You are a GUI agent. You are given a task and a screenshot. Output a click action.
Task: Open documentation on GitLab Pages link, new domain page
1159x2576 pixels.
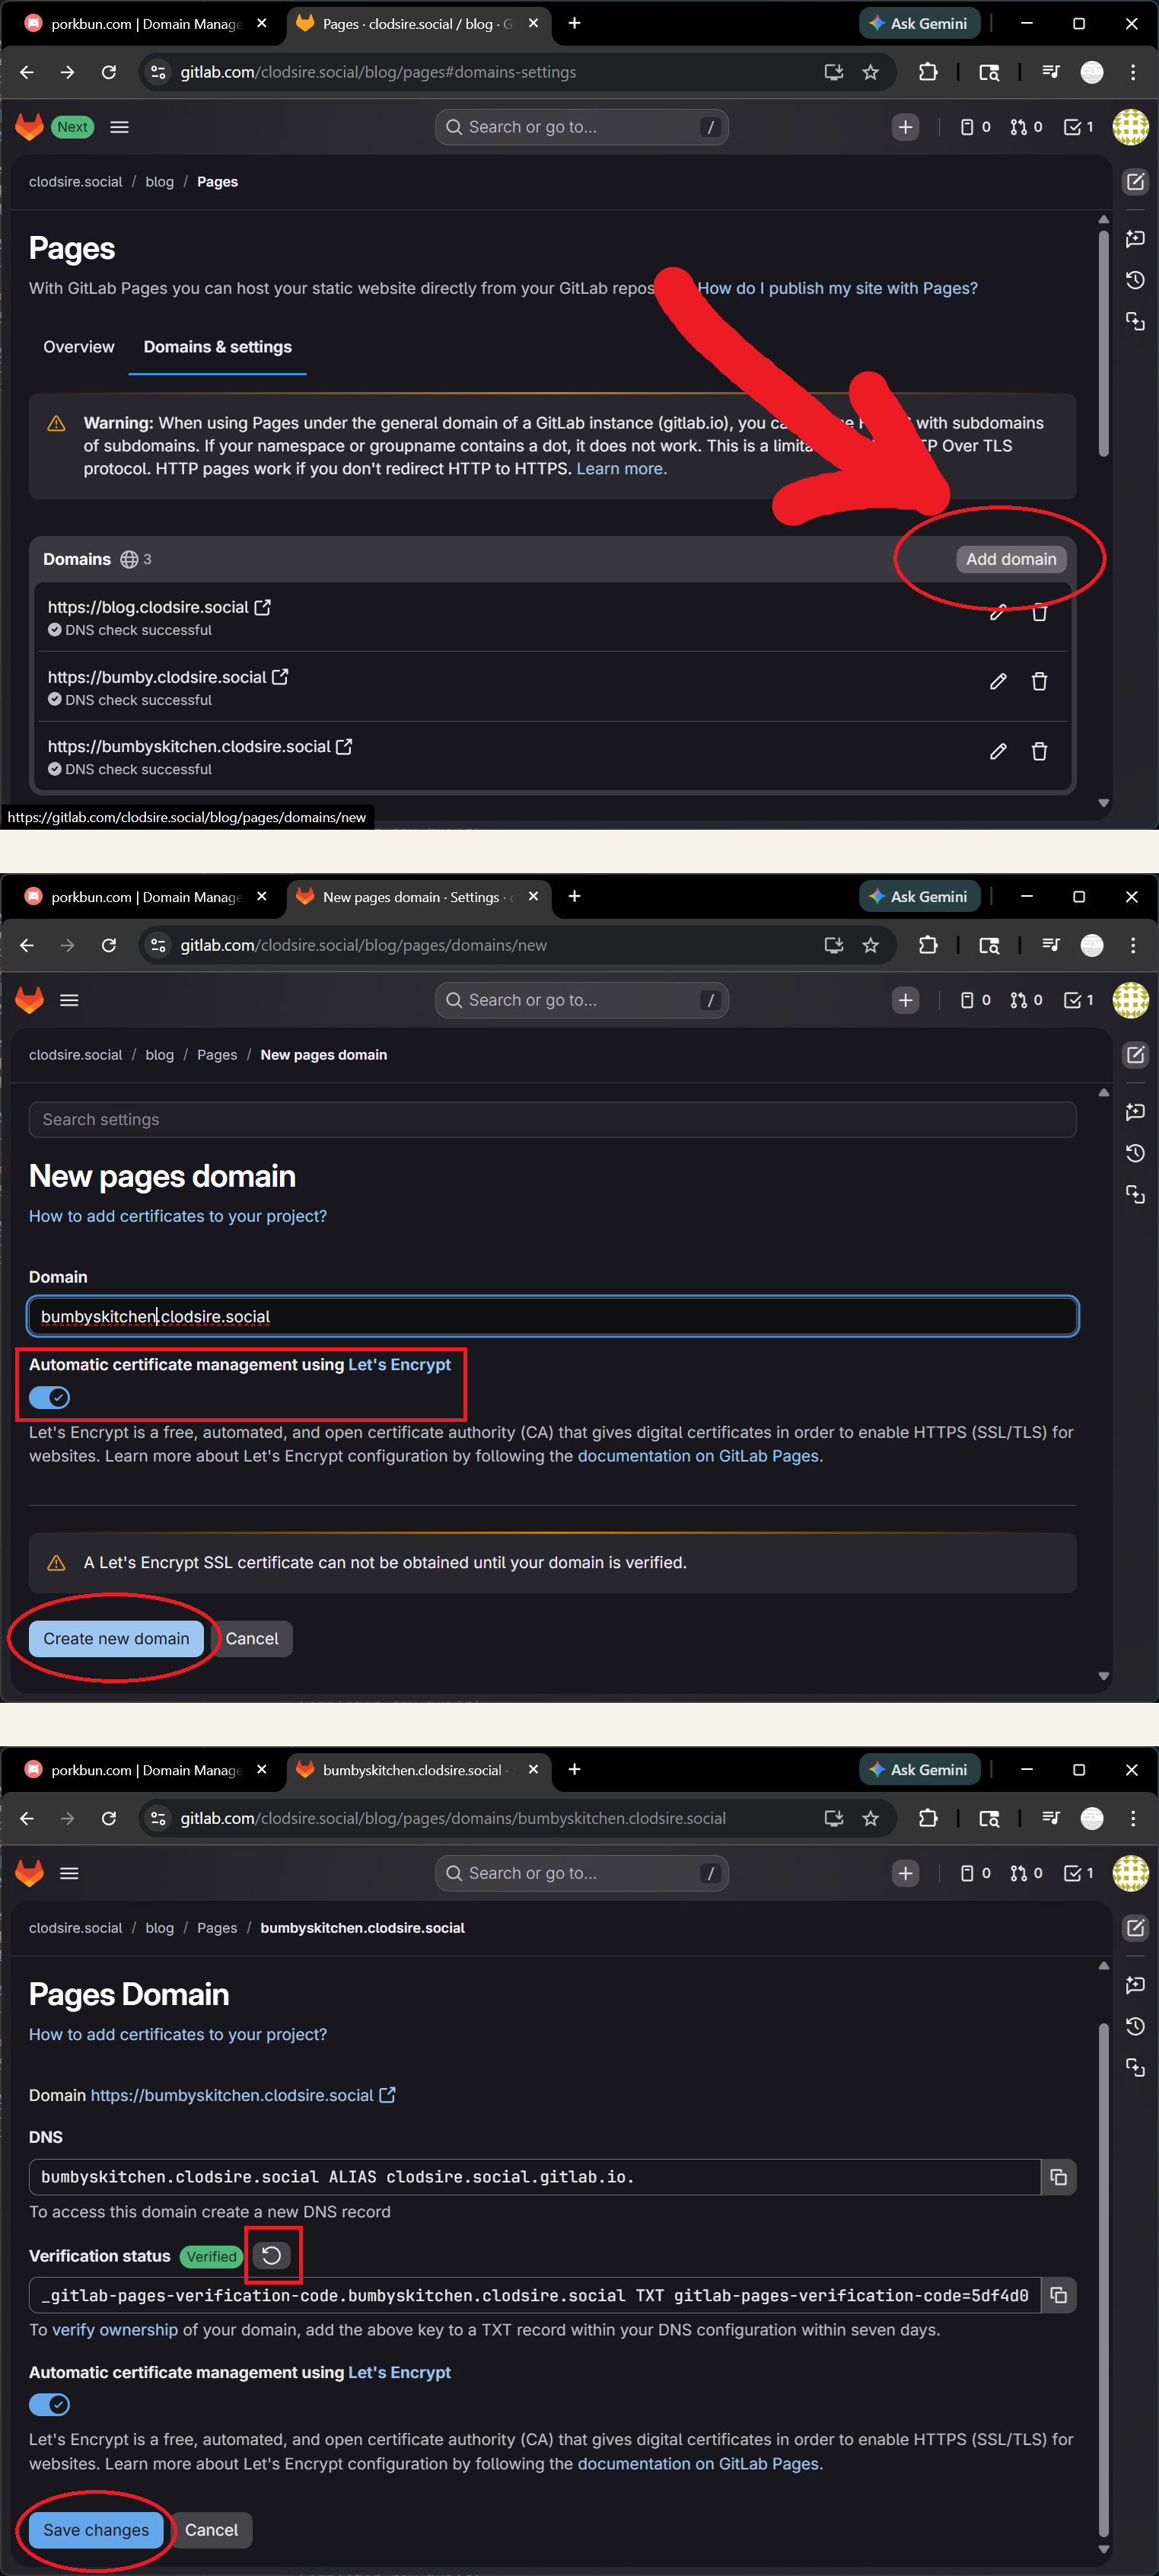click(698, 1456)
